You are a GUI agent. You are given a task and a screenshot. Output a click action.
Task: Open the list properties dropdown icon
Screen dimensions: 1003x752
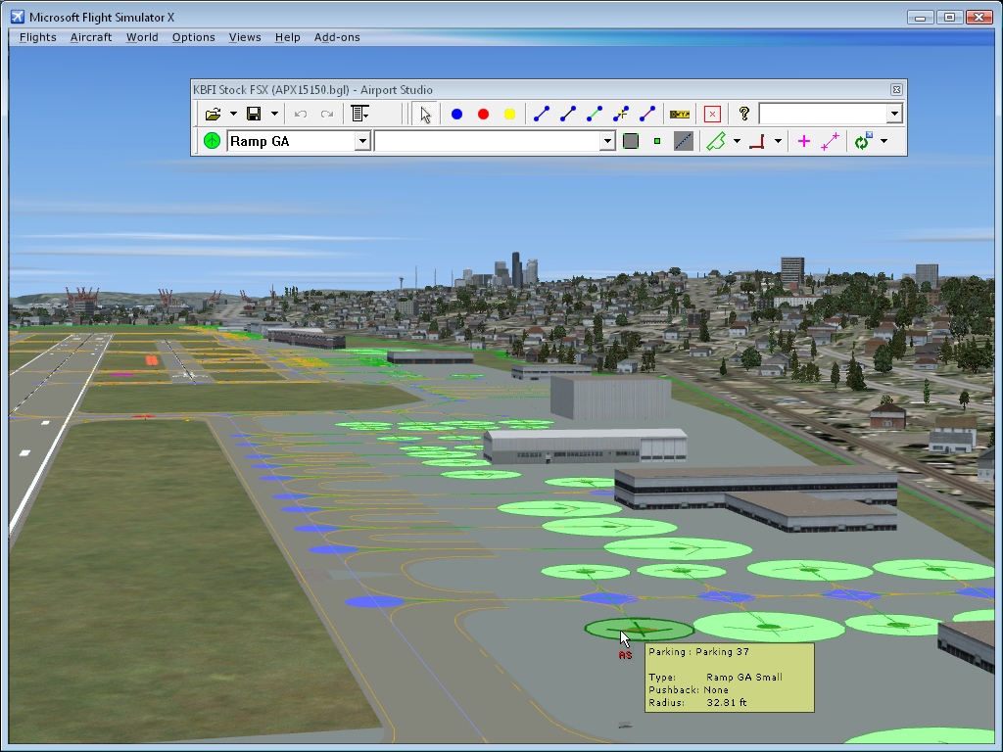(360, 114)
